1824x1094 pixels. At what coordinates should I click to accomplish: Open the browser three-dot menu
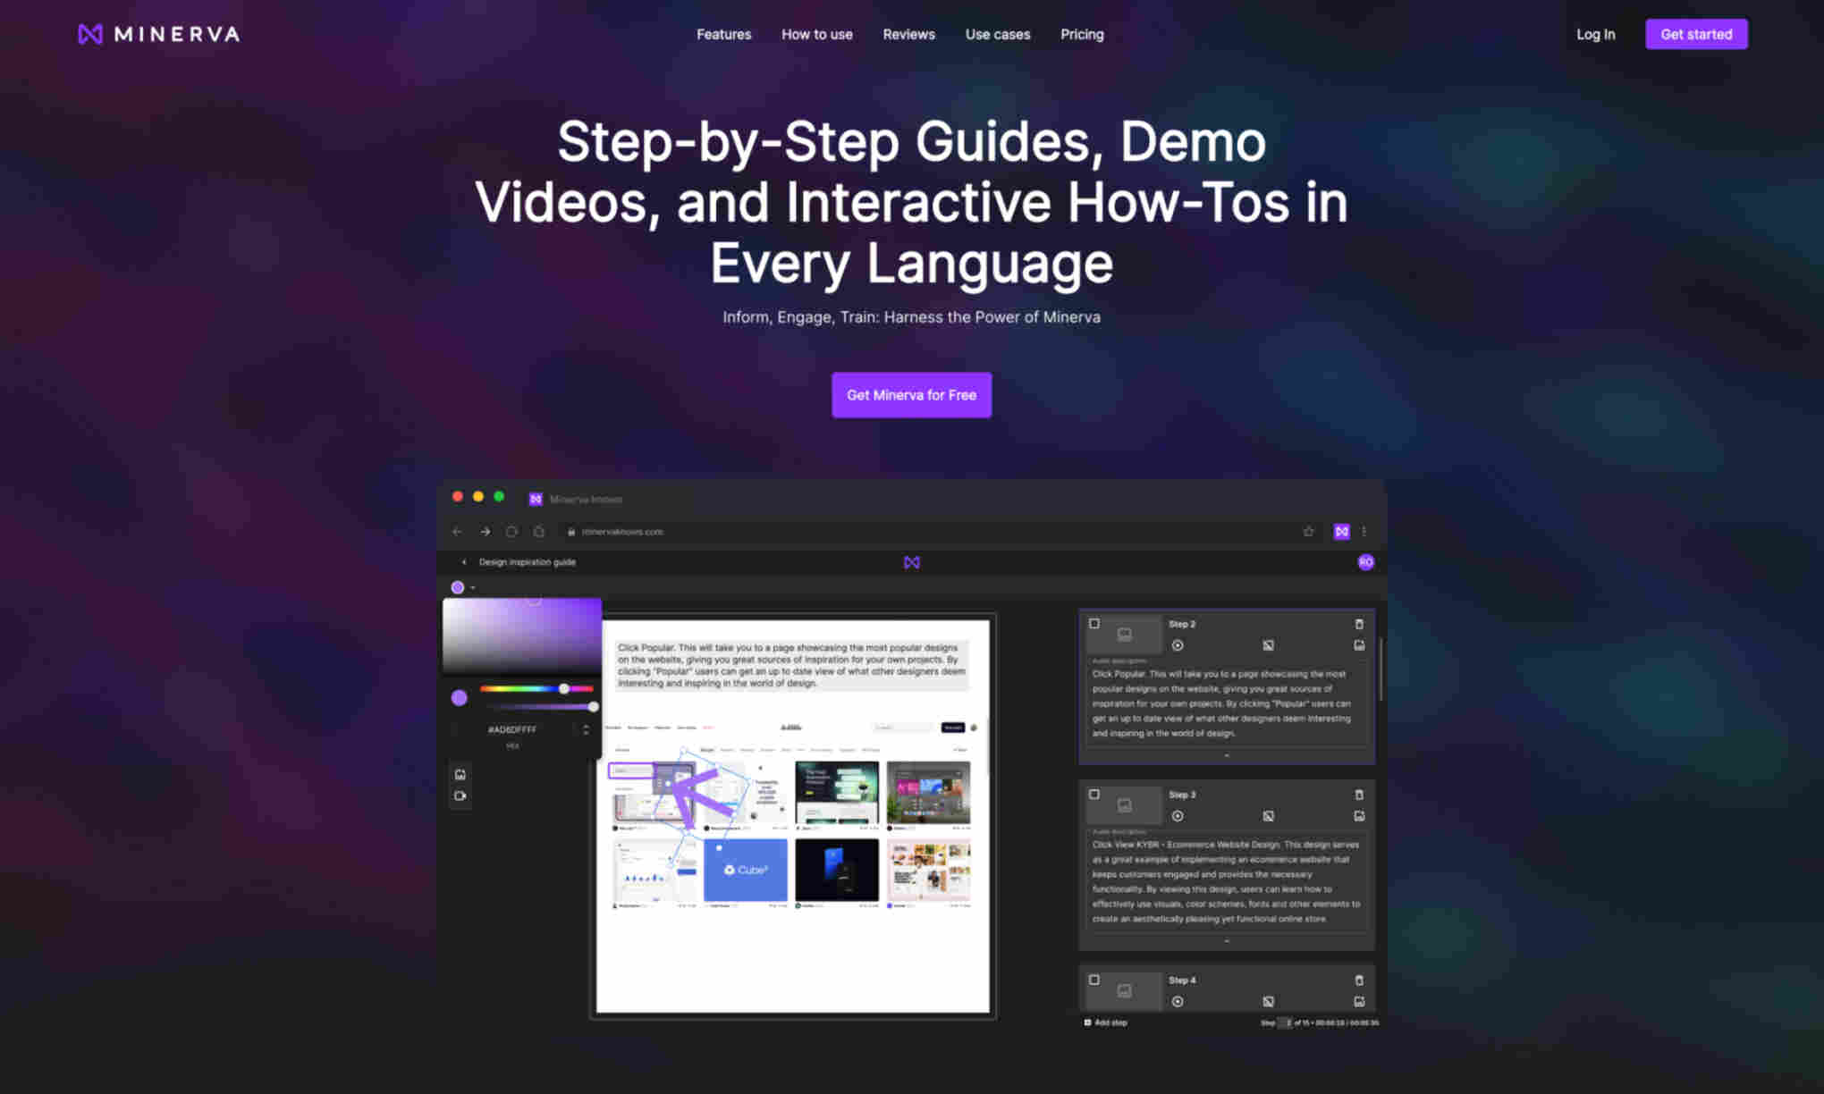coord(1364,532)
